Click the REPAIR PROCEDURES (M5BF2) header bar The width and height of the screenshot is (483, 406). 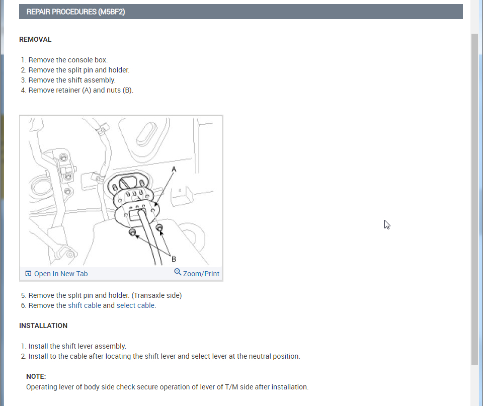tap(240, 12)
